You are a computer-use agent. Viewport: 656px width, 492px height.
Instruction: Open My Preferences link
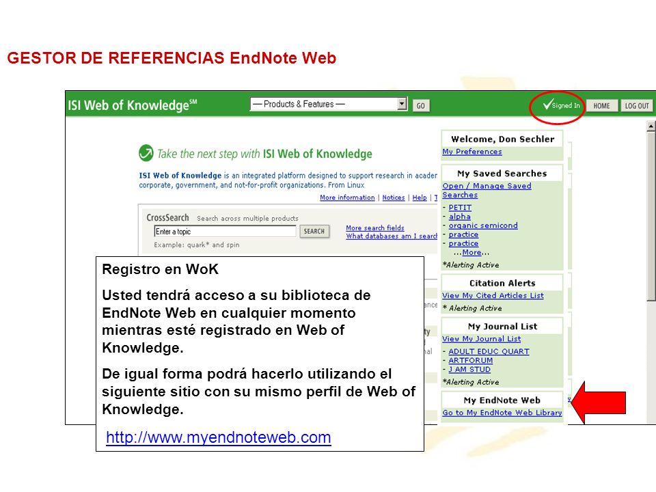click(x=472, y=152)
